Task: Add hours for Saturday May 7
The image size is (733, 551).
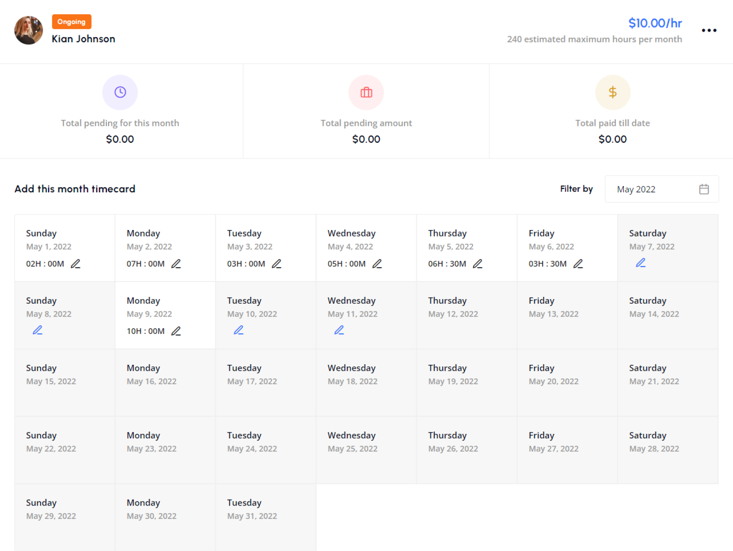Action: pos(641,263)
